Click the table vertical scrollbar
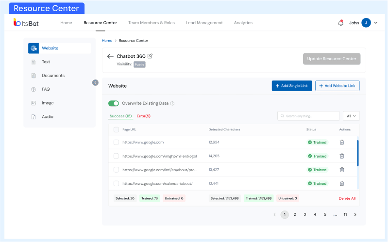Screen dimensions: 388x242 tap(358, 153)
